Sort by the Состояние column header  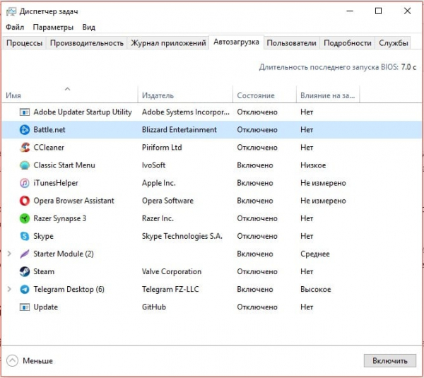click(264, 95)
